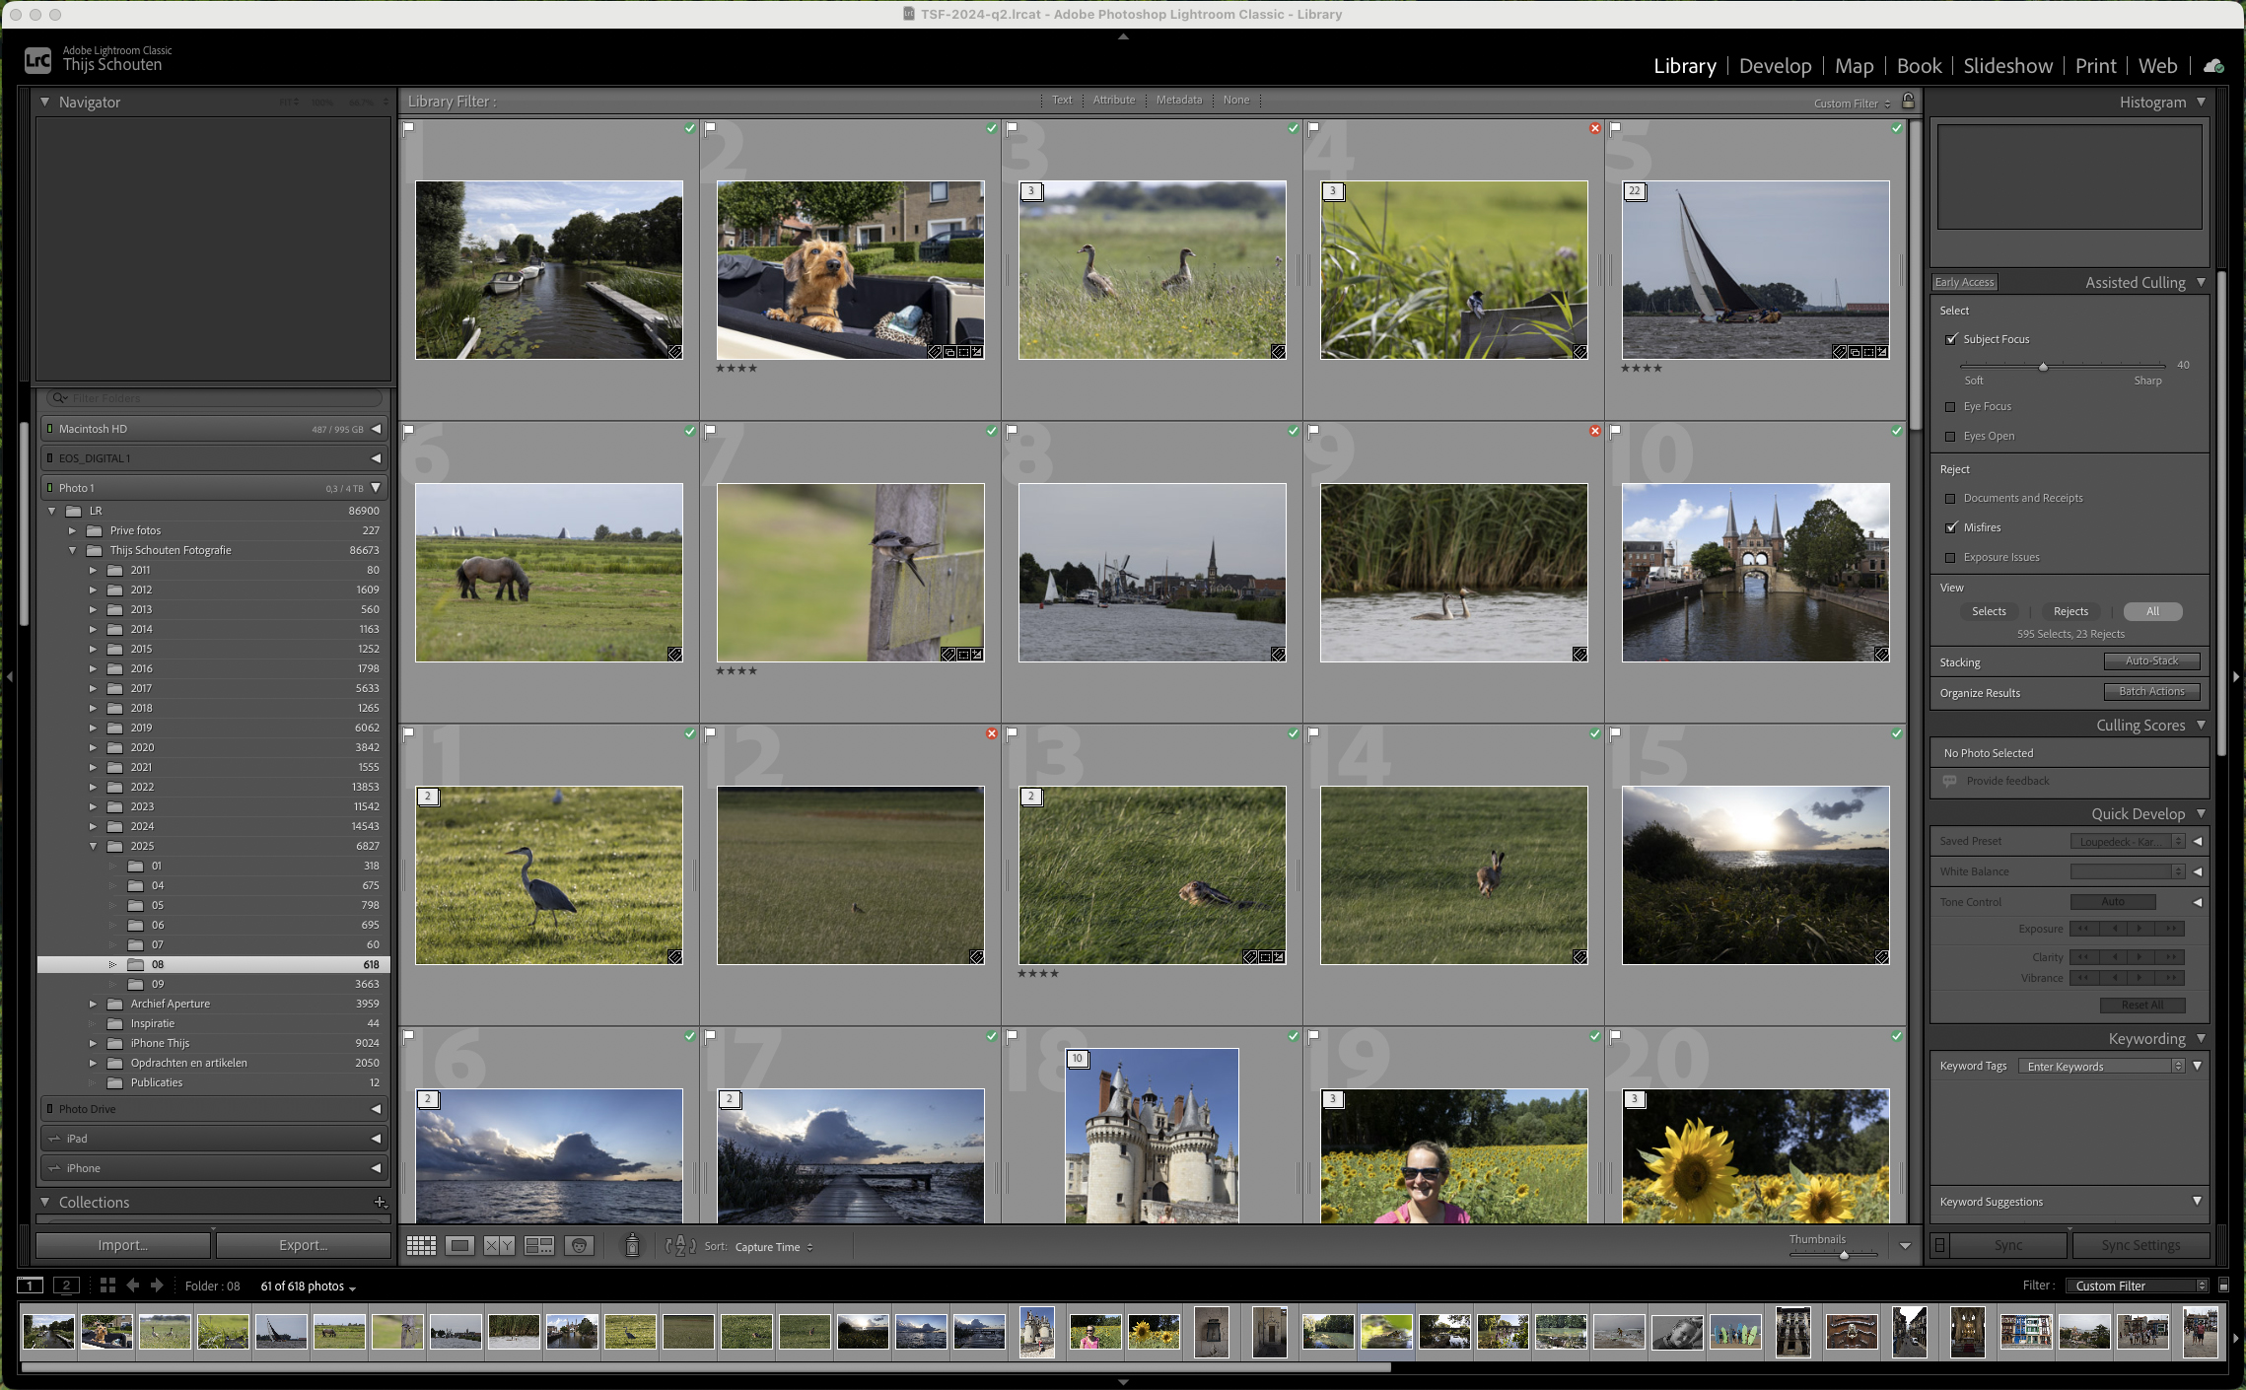Viewport: 2246px width, 1390px height.
Task: Adjust the Subject Focus Soft-Sharp slider
Action: (x=2043, y=367)
